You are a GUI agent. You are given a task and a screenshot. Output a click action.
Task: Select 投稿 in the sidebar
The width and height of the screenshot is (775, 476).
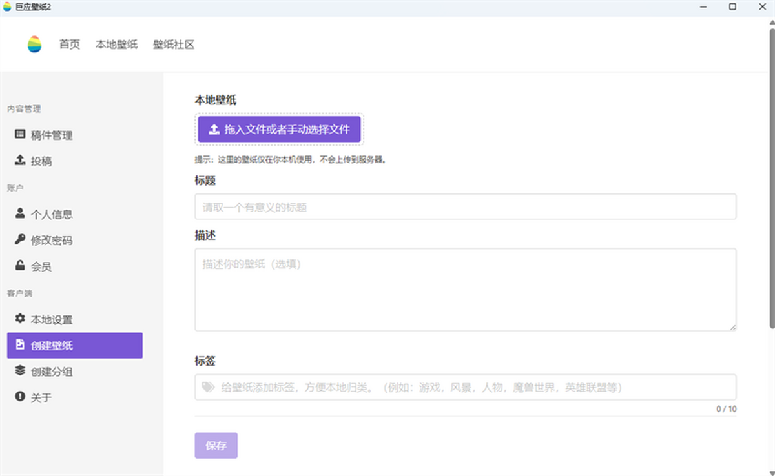click(x=75, y=161)
